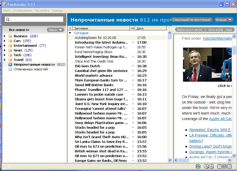Image resolution: width=237 pixels, height=171 pixels.
Task: Open the Новое dropdown
Action: pos(55,30)
